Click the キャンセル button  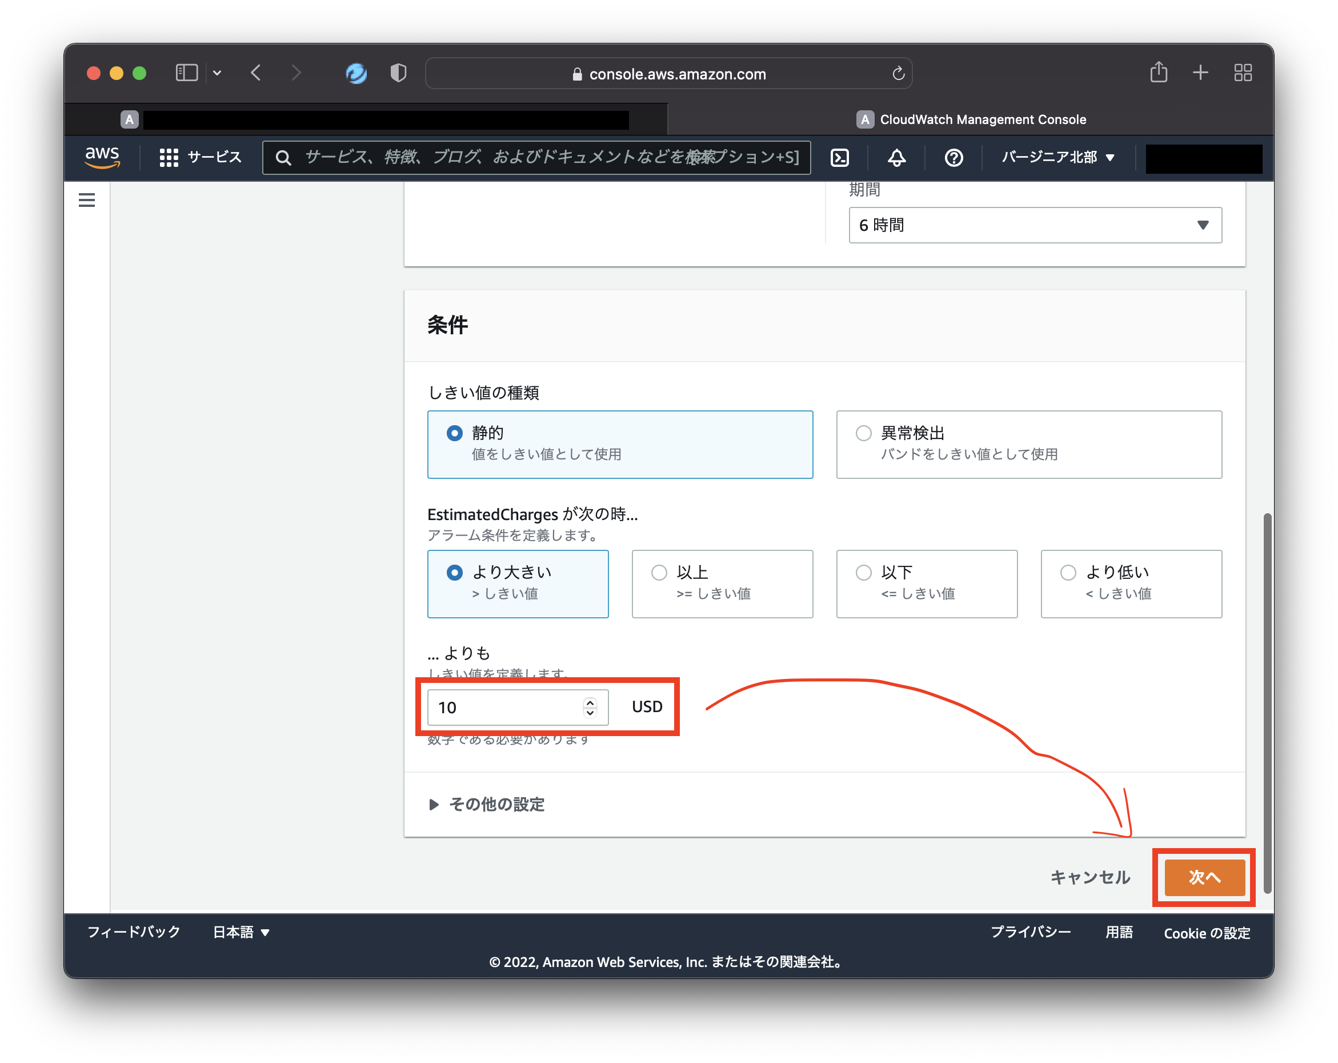(x=1089, y=877)
